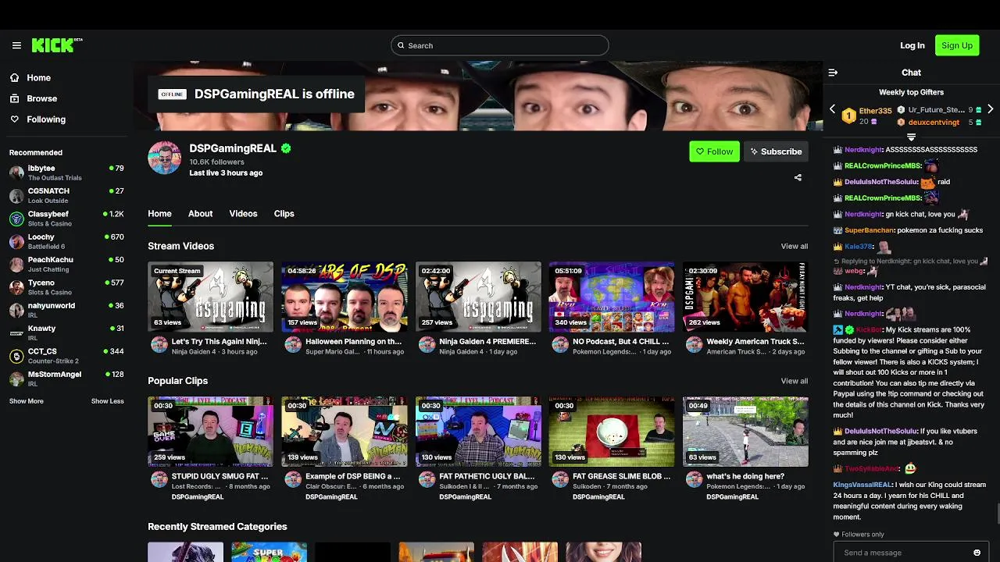This screenshot has width=1000, height=562.
Task: Go to next weekly top gifter
Action: click(x=990, y=109)
